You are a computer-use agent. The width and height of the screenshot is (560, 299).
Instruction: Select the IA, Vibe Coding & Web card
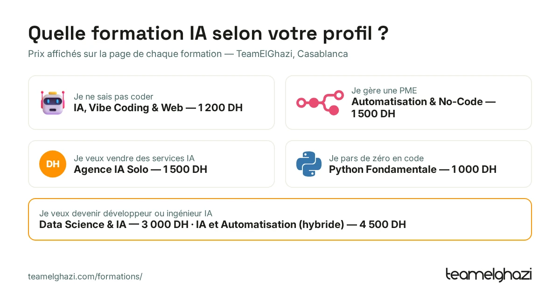tap(151, 103)
